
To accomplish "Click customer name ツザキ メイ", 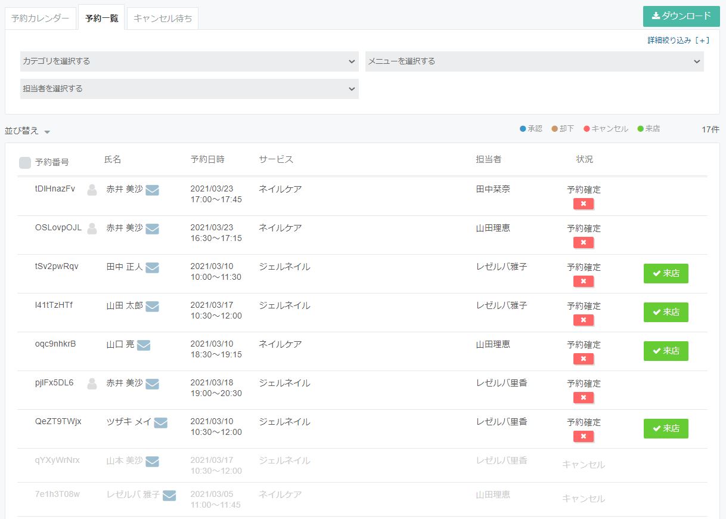I will click(129, 422).
